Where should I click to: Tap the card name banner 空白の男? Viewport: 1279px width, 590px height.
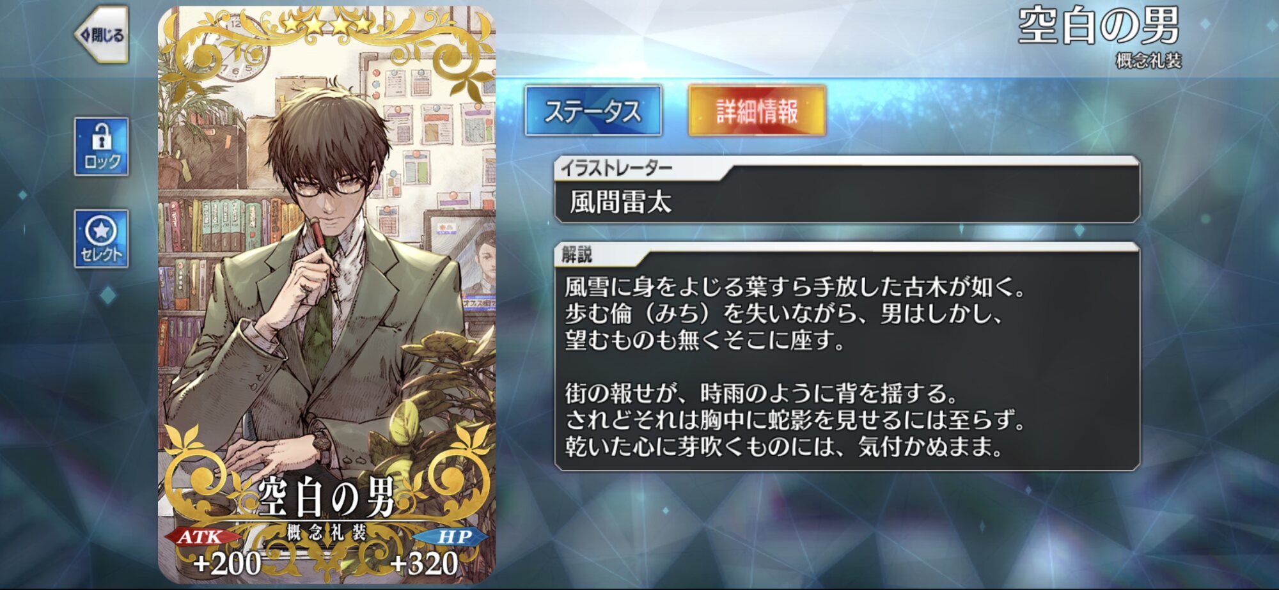tap(327, 497)
